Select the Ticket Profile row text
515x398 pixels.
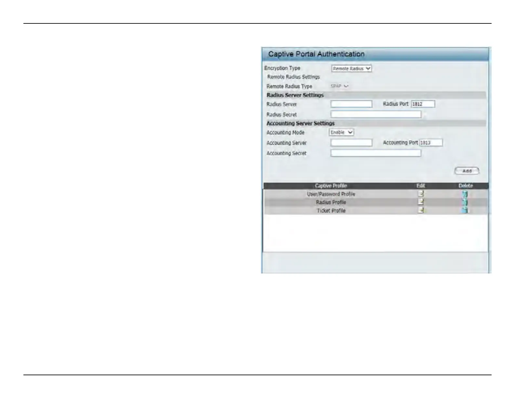click(x=331, y=211)
